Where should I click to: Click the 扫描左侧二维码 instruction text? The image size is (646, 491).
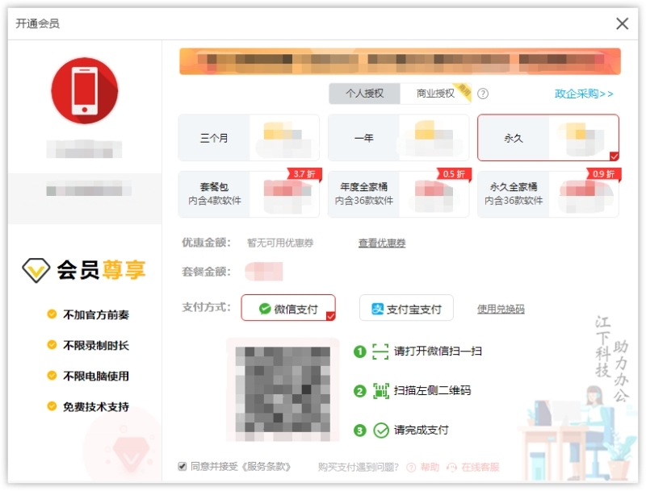click(432, 390)
